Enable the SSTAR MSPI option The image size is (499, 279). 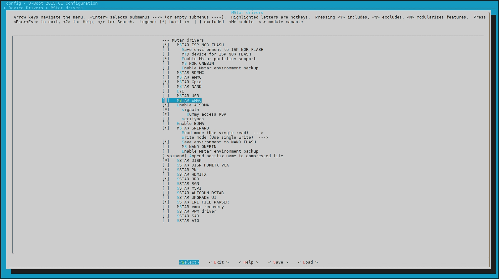(x=182, y=188)
